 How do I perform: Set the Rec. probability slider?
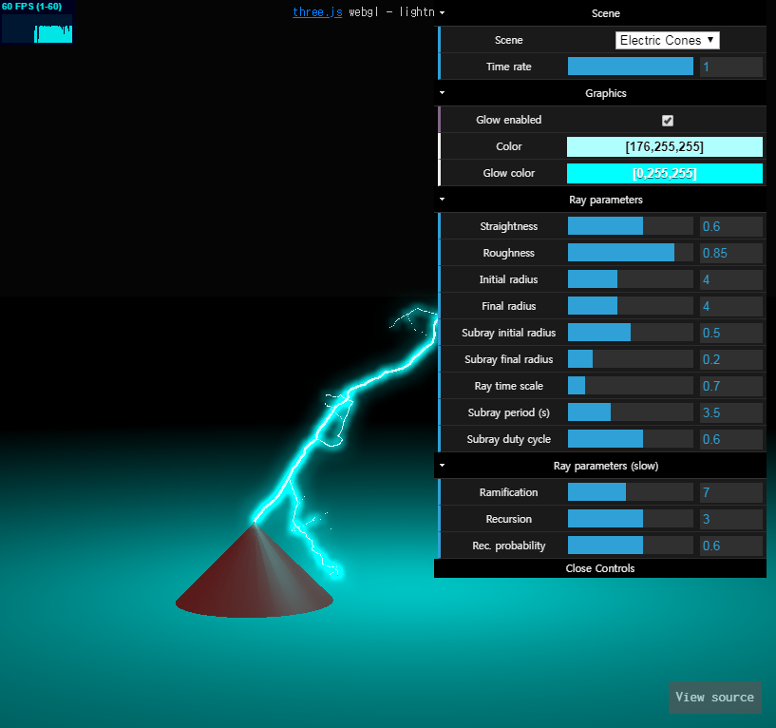click(x=630, y=546)
